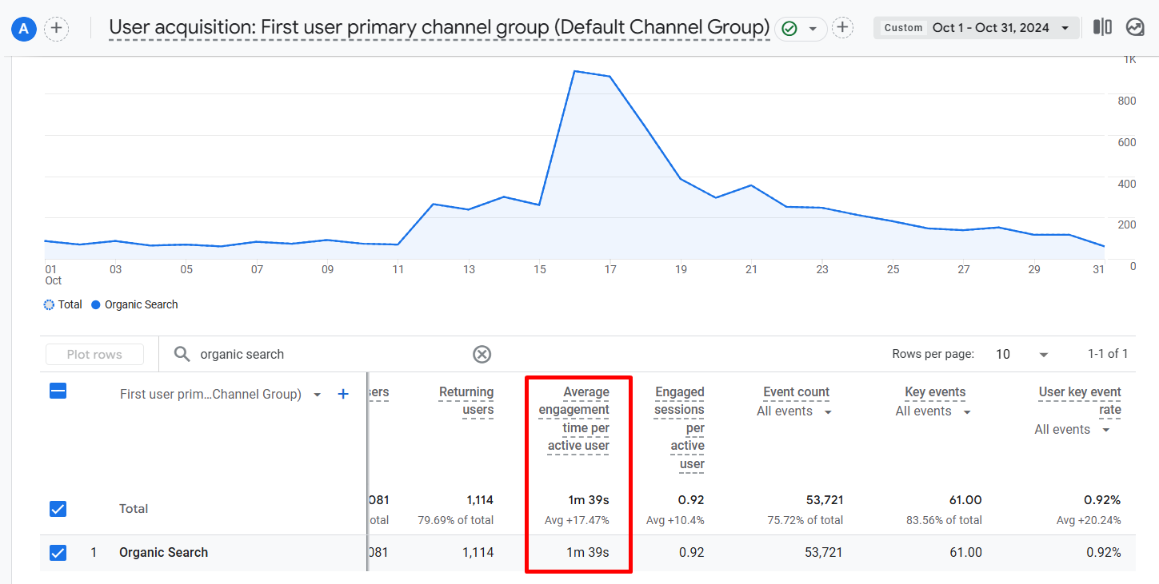Expand the Rows per page dropdown
This screenshot has width=1159, height=584.
1021,354
